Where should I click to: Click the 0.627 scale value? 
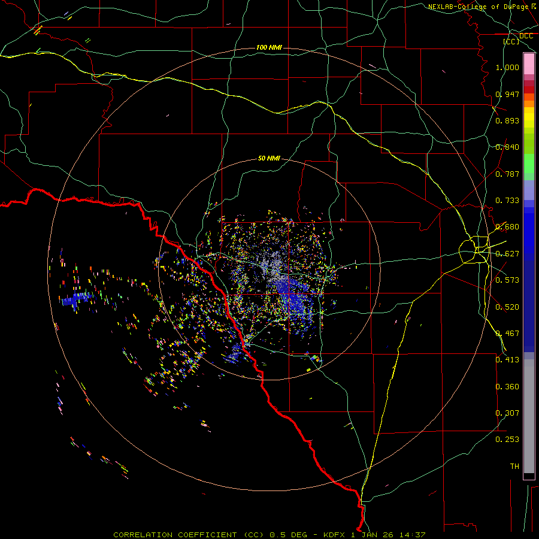pyautogui.click(x=507, y=254)
